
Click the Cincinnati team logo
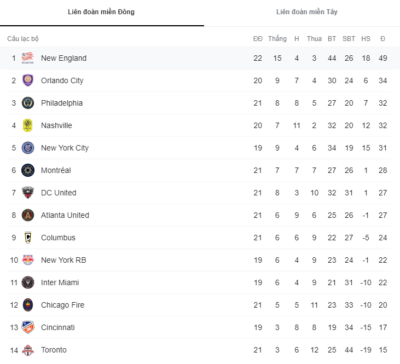(28, 327)
